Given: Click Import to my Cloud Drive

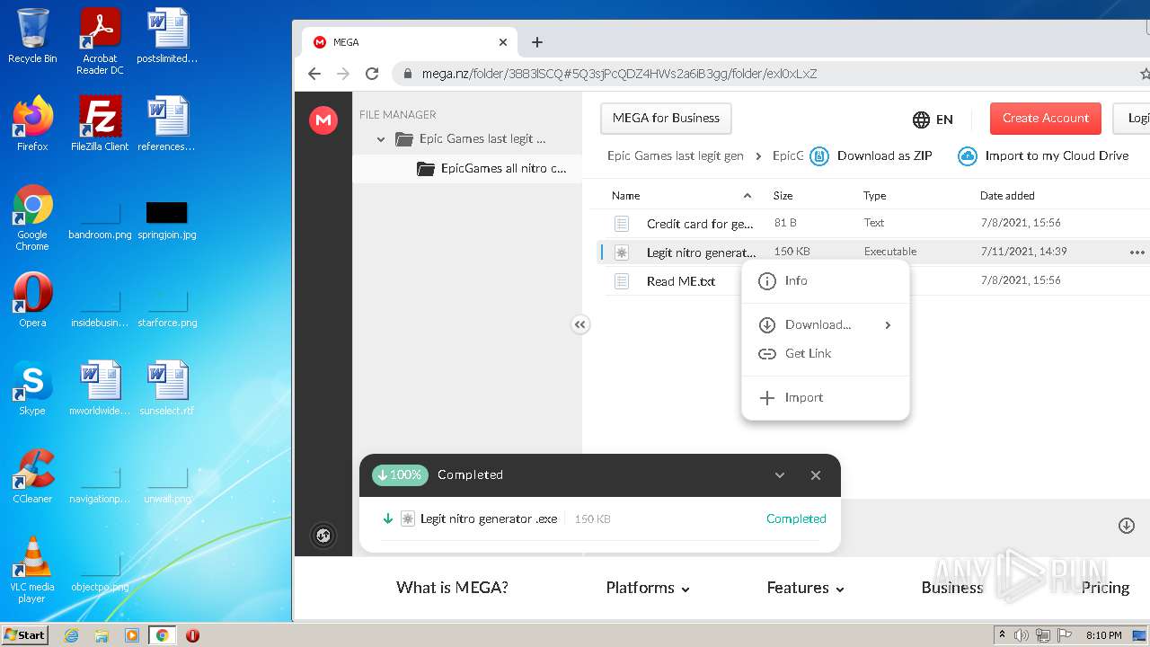Looking at the screenshot, I should pos(1057,156).
